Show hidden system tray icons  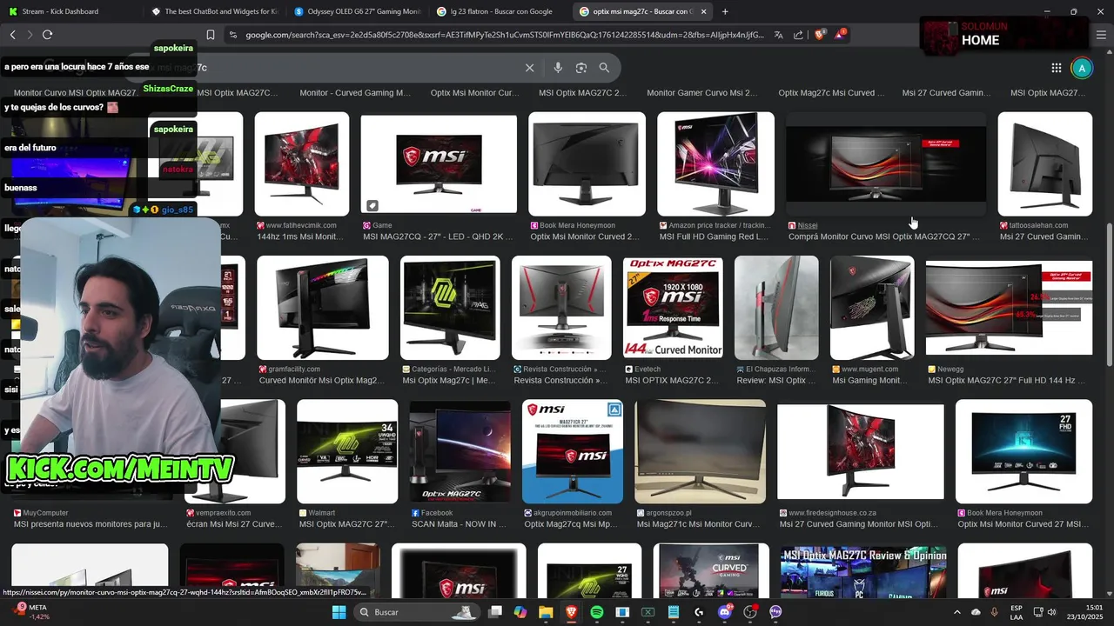pos(956,612)
